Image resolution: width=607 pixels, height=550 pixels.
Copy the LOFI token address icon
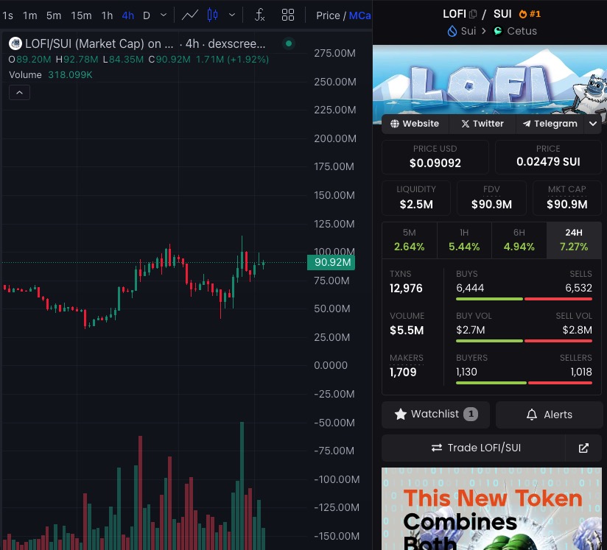click(x=471, y=13)
